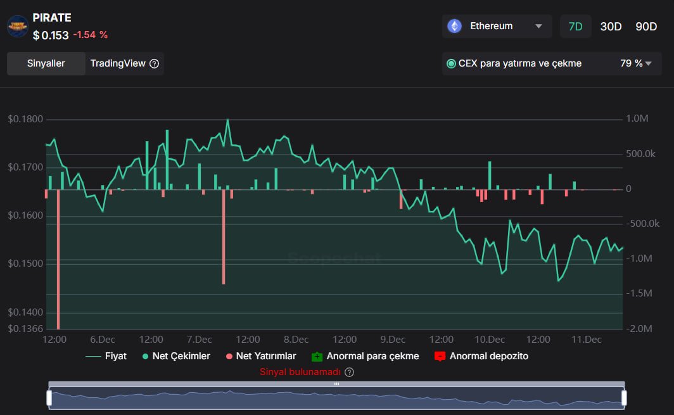The height and width of the screenshot is (415, 674).
Task: Toggle Anormal depozito legend entry
Action: click(481, 356)
